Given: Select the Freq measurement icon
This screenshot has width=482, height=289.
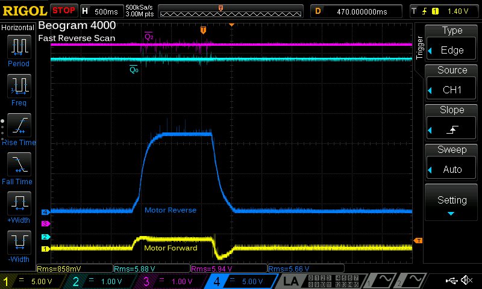Looking at the screenshot, I should (x=19, y=85).
